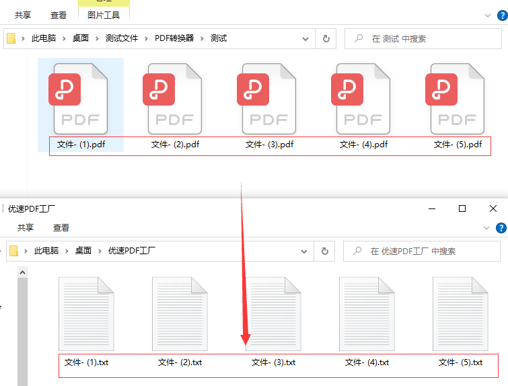Go to 桌面 in 优速PDF工厂 address bar
This screenshot has width=508, height=386.
(x=83, y=251)
